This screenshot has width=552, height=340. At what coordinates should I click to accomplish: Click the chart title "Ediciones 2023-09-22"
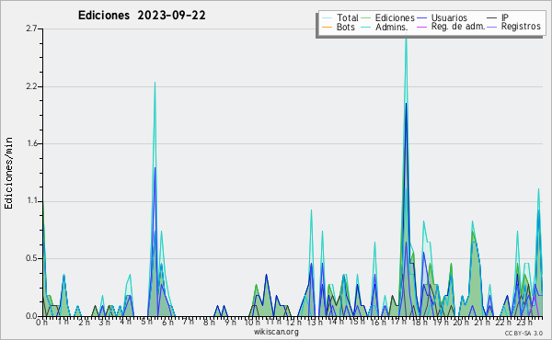click(x=142, y=16)
